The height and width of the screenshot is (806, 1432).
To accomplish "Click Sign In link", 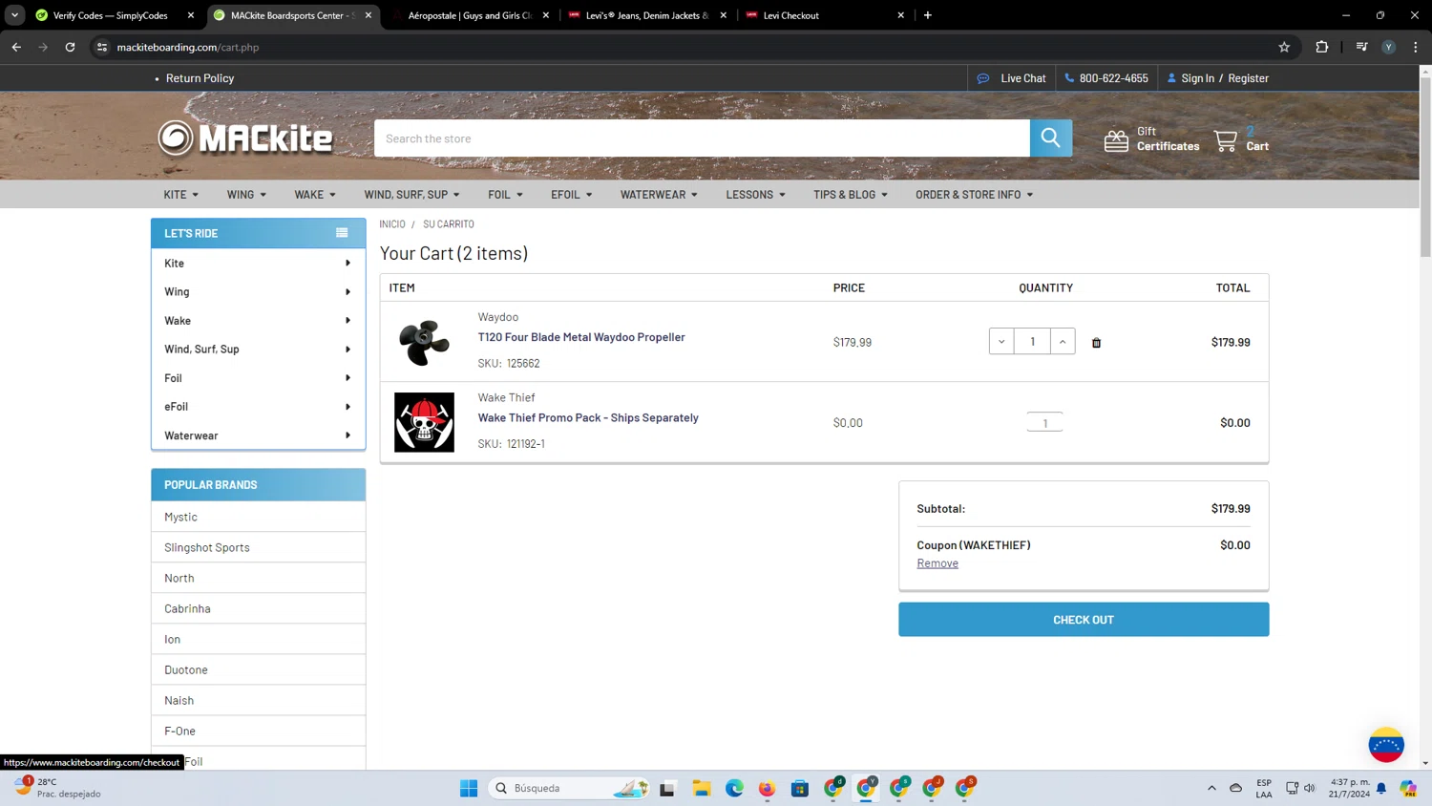I will coord(1197,78).
